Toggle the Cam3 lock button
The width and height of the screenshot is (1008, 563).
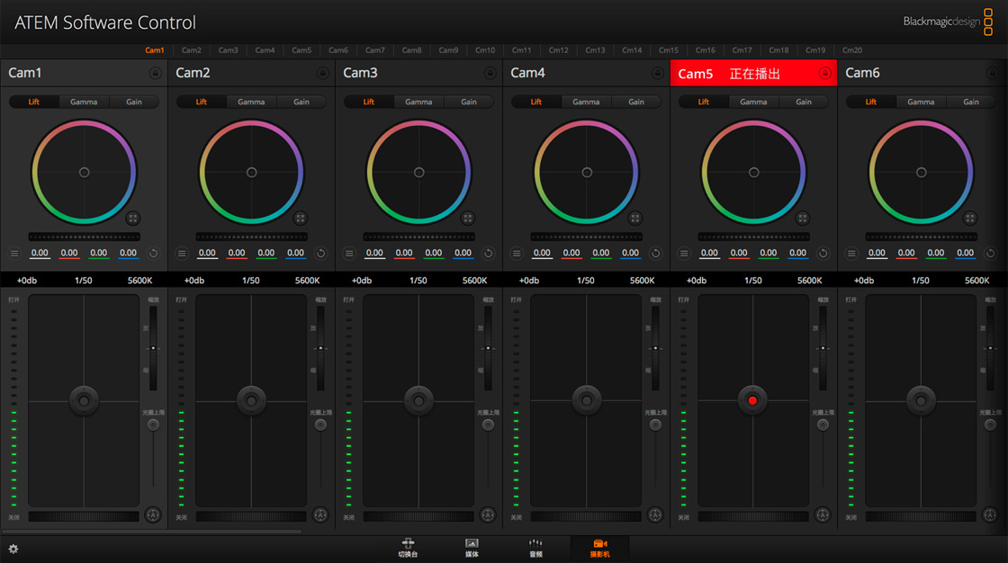coord(490,73)
